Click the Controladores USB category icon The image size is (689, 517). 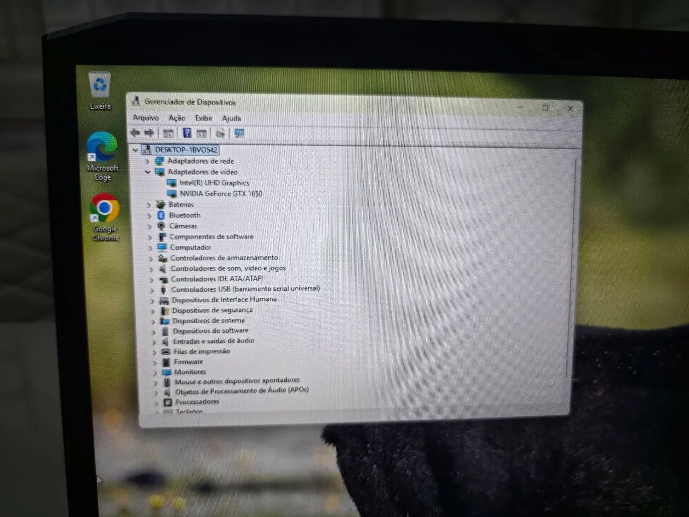(164, 289)
